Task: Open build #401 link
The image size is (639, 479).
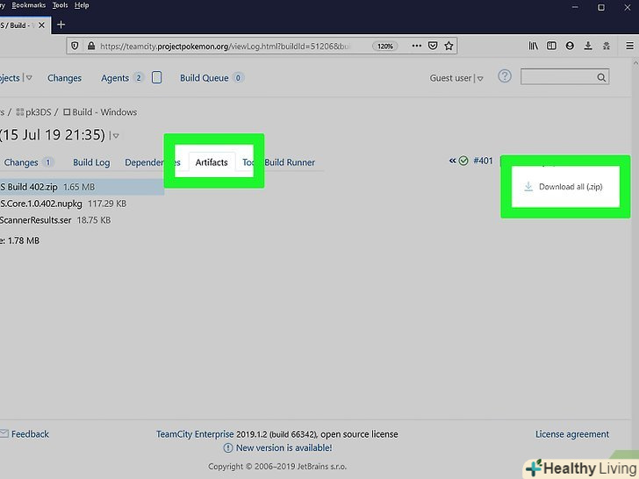Action: pyautogui.click(x=483, y=161)
